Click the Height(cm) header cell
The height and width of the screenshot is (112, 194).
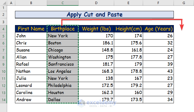pyautogui.click(x=128, y=29)
